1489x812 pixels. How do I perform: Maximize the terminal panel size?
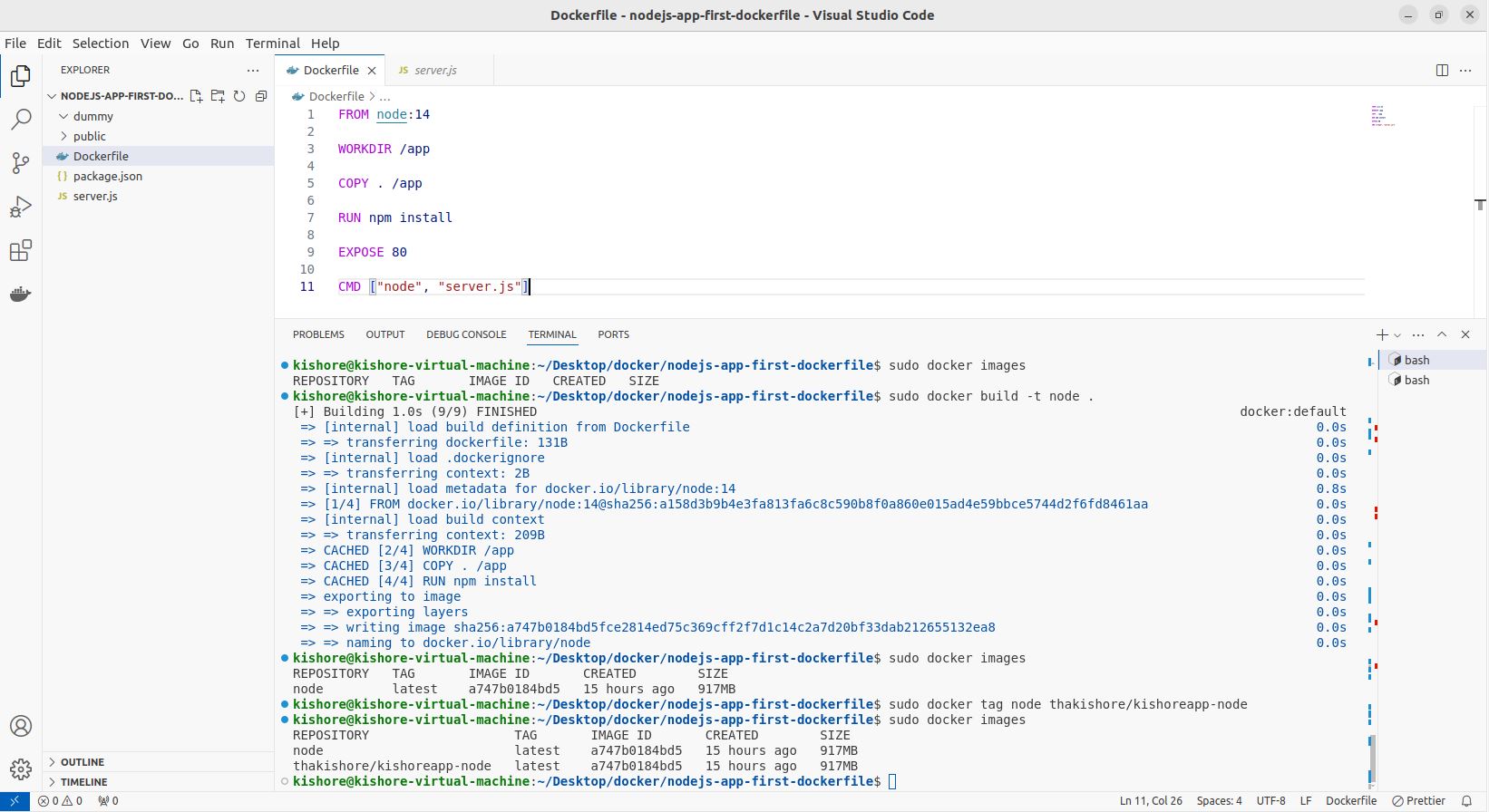[x=1442, y=334]
